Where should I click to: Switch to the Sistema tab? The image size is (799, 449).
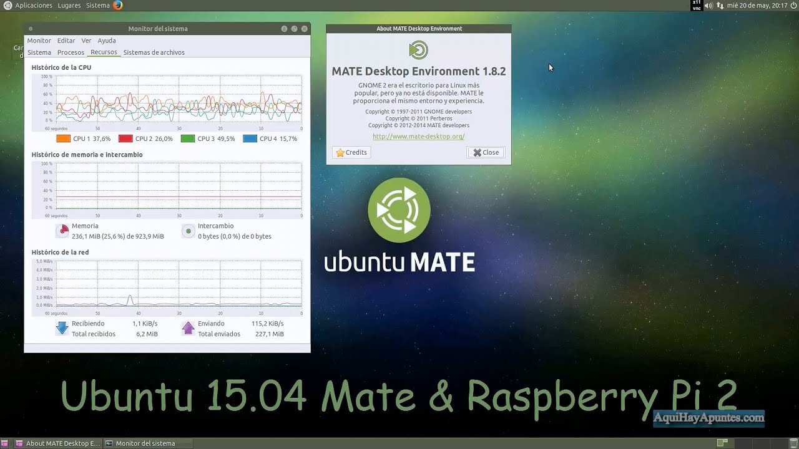[39, 52]
